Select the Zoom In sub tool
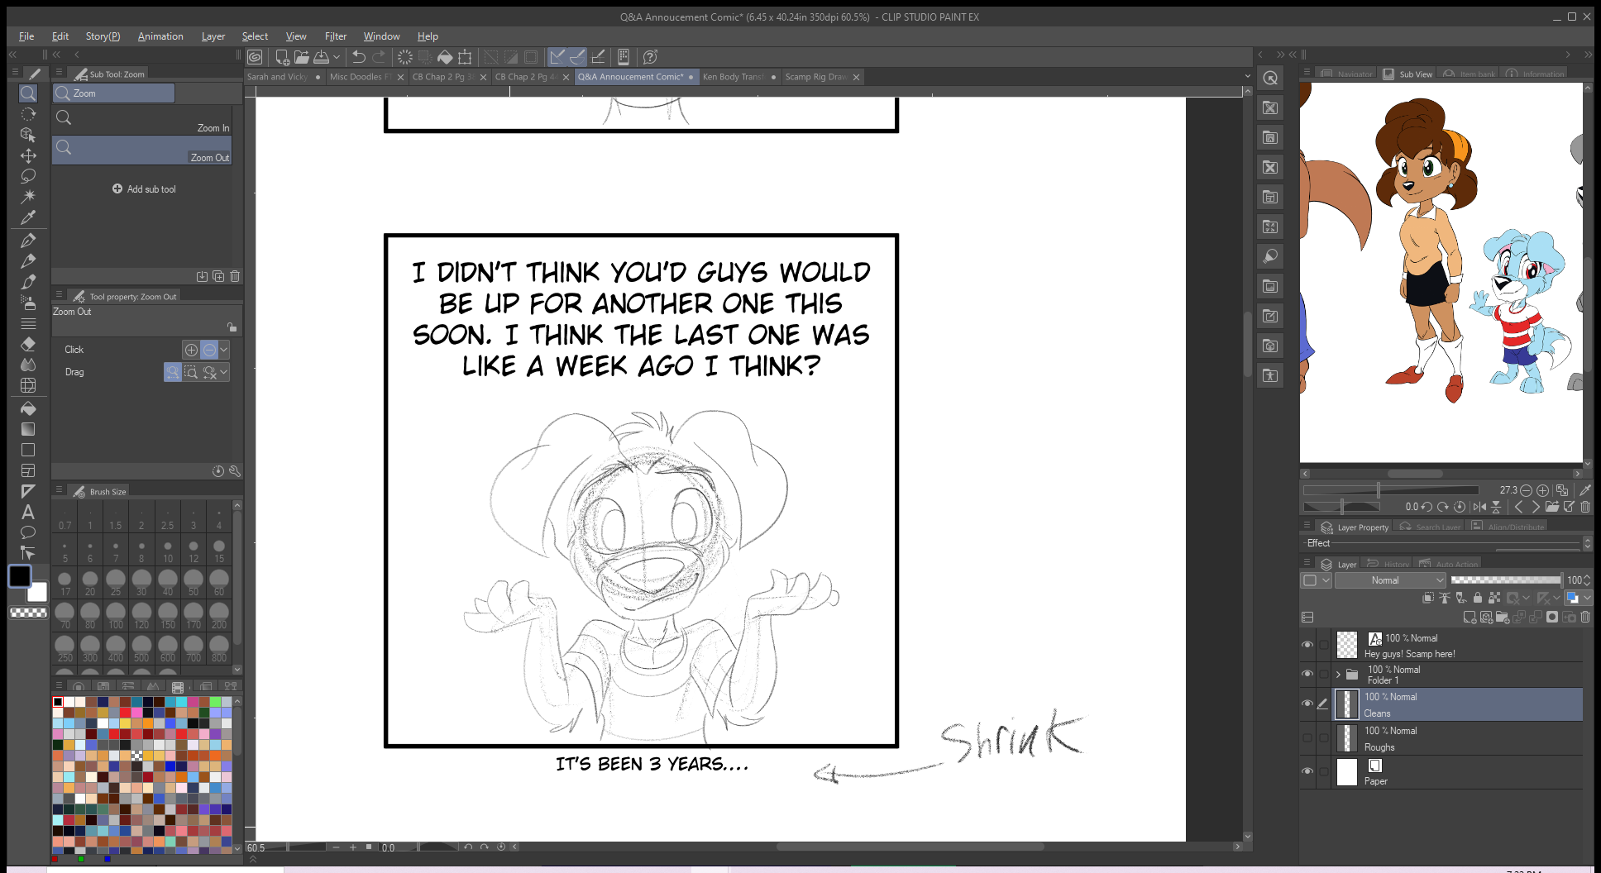 click(142, 121)
